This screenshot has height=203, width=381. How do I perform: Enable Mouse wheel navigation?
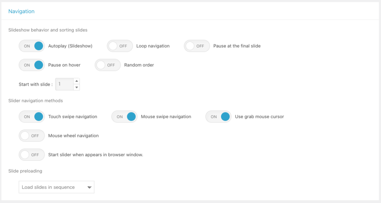click(32, 136)
